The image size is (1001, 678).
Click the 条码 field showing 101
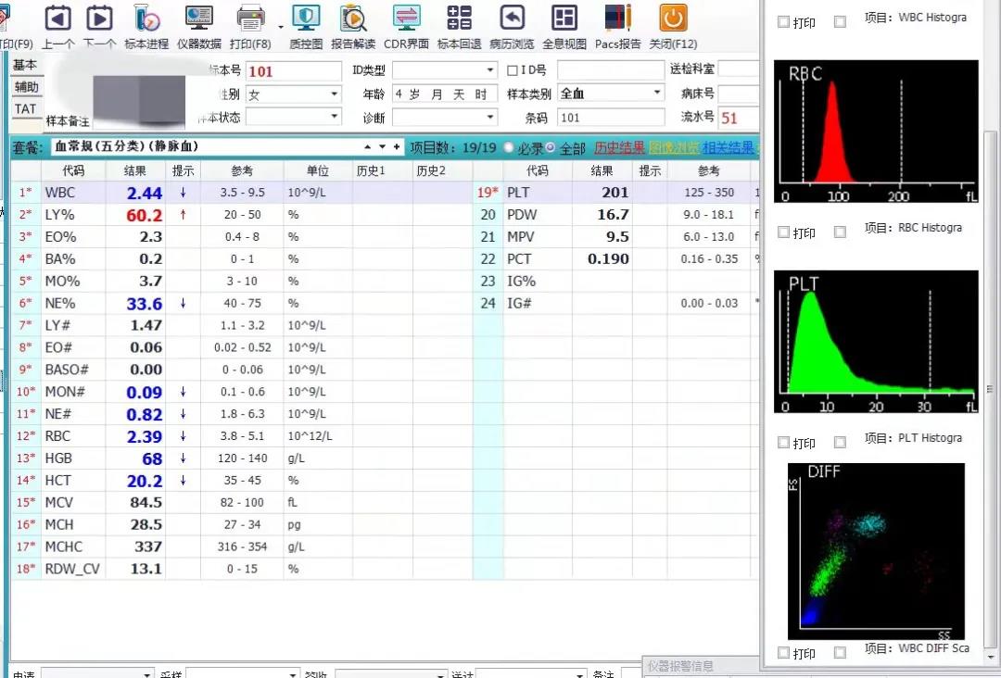pos(610,118)
